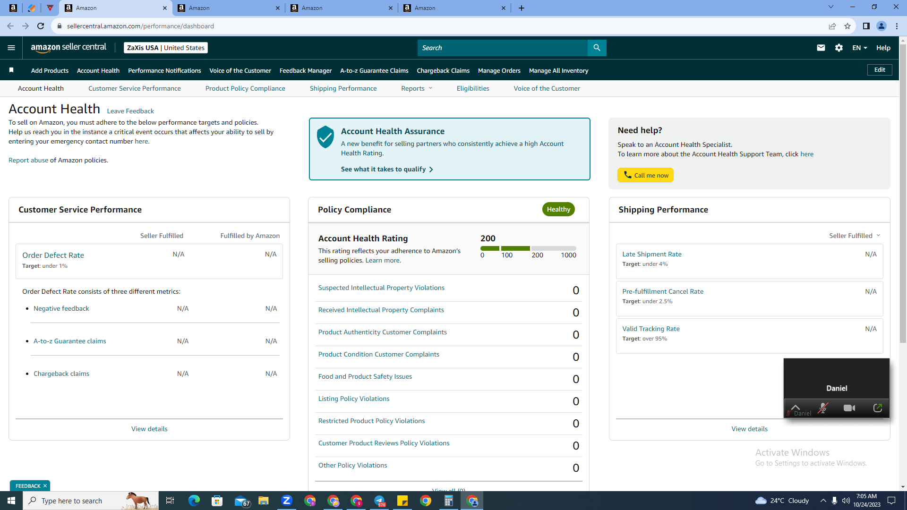Open the EN language dropdown

(859, 48)
